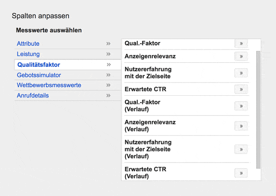Viewport: 276px width, 196px height.
Task: Add Anzeigenrelevanz (Verlauf) using the arrow button
Action: pyautogui.click(x=241, y=126)
